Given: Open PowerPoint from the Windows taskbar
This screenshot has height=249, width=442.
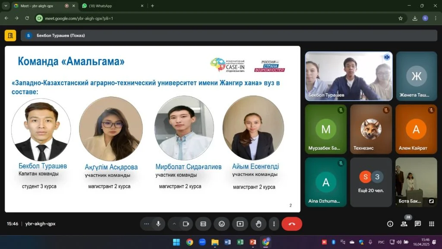Looking at the screenshot, I should 253,242.
